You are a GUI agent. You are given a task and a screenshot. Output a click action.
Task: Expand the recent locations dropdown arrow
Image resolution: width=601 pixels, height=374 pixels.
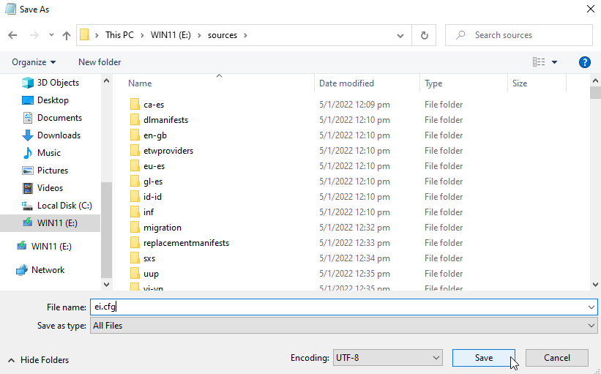[x=51, y=35]
